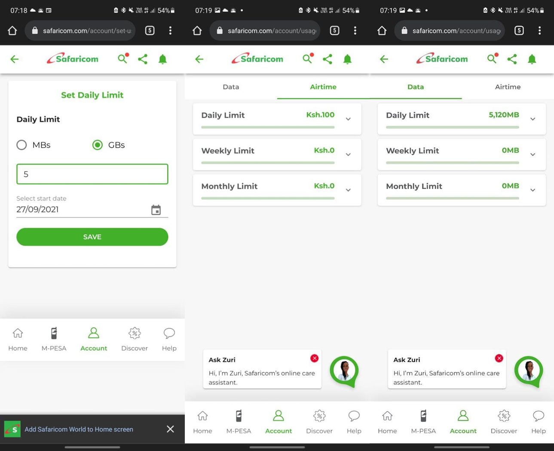Click the green SAVE button
This screenshot has height=451, width=554.
coord(92,237)
